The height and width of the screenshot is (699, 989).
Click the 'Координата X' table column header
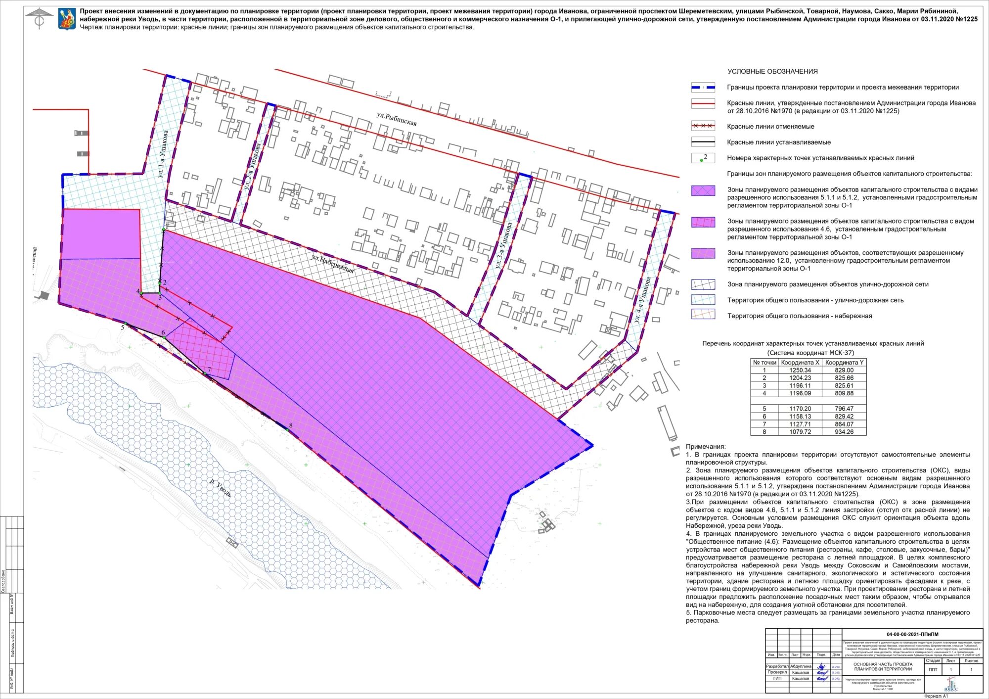click(x=800, y=363)
